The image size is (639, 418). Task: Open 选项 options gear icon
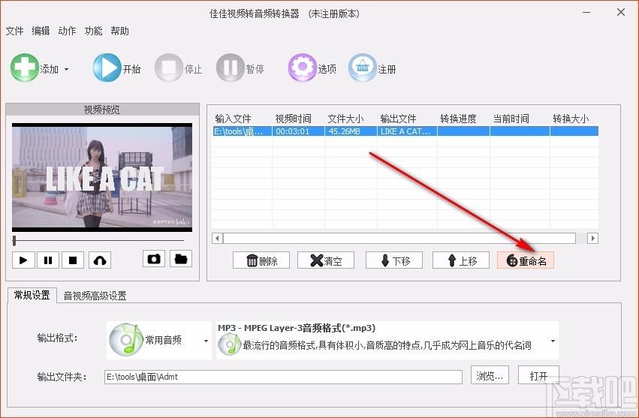[302, 68]
